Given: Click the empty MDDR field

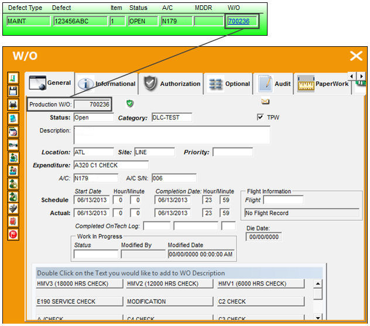Looking at the screenshot, I should [x=208, y=21].
